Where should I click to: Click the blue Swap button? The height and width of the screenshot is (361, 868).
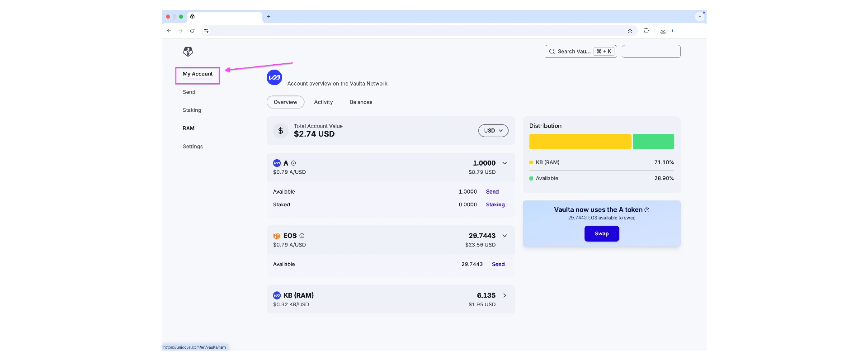(x=602, y=233)
